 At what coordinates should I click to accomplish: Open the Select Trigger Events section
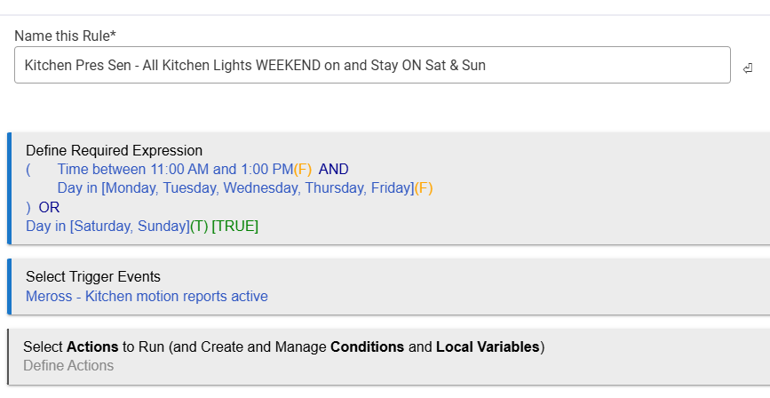[x=93, y=277]
